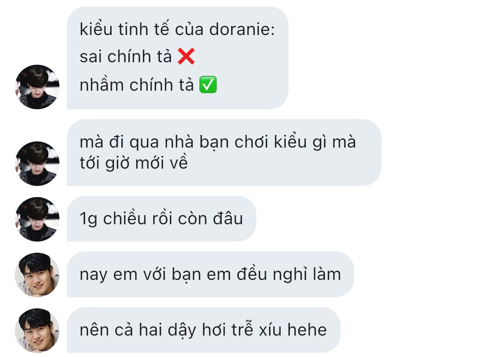Click the 'sai chính tả' text line
The image size is (483, 357).
click(125, 56)
